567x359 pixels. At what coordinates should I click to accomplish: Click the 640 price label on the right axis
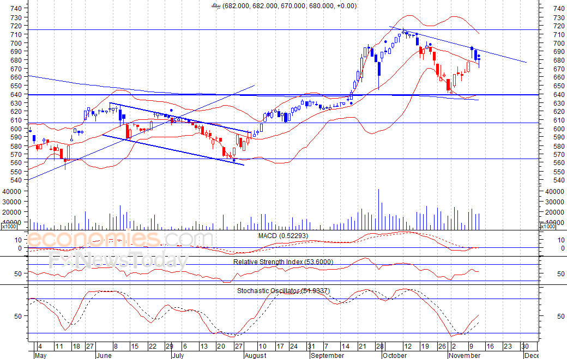[x=559, y=95]
